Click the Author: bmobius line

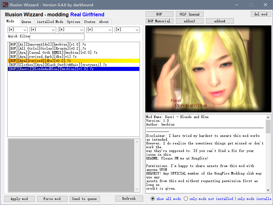coord(160,124)
